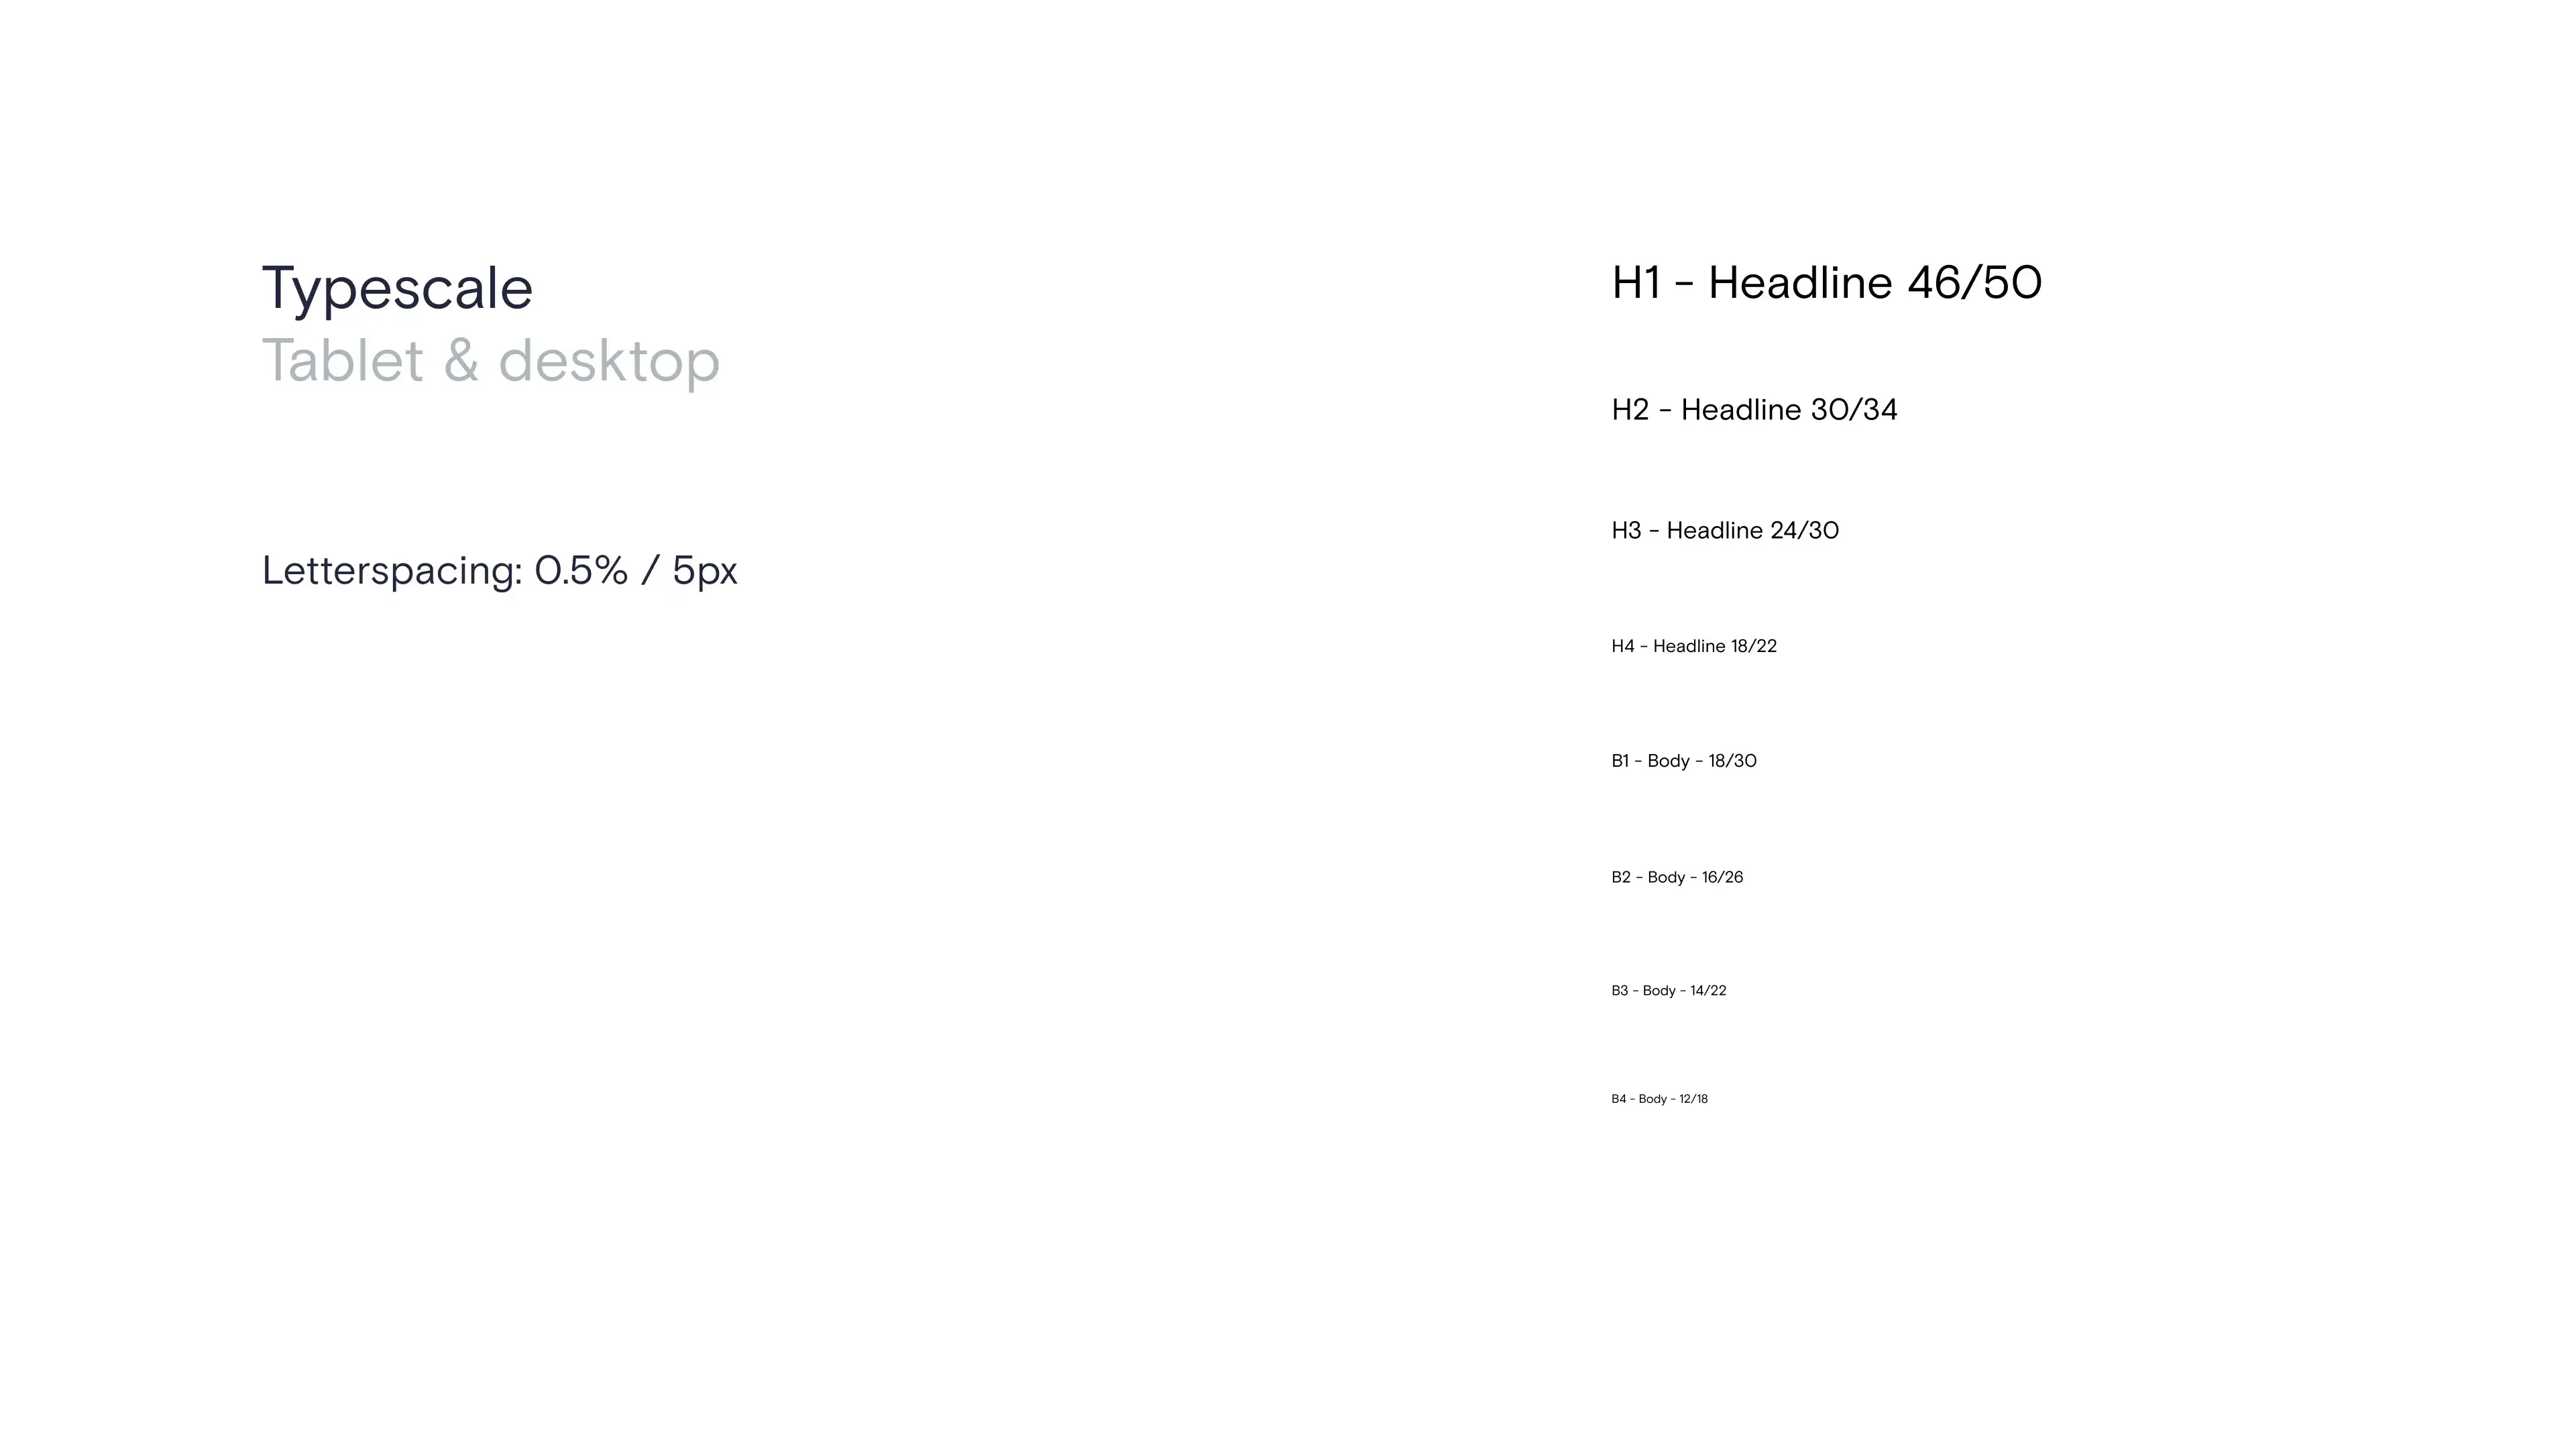Select the 16/26 body size value

tap(1722, 877)
